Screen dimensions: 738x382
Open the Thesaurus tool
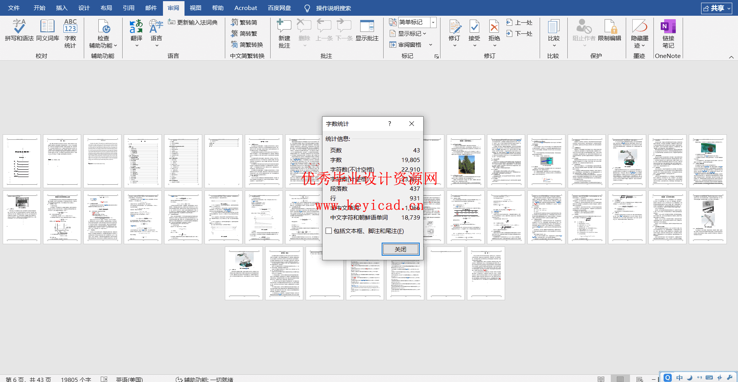pyautogui.click(x=47, y=30)
